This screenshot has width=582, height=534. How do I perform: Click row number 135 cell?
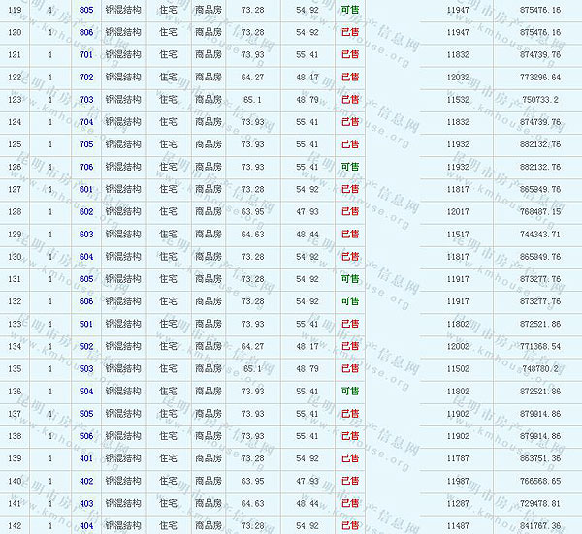[x=15, y=368]
